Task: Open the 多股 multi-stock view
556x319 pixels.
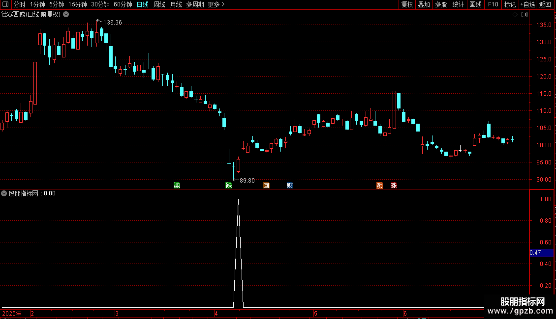Action: click(441, 4)
